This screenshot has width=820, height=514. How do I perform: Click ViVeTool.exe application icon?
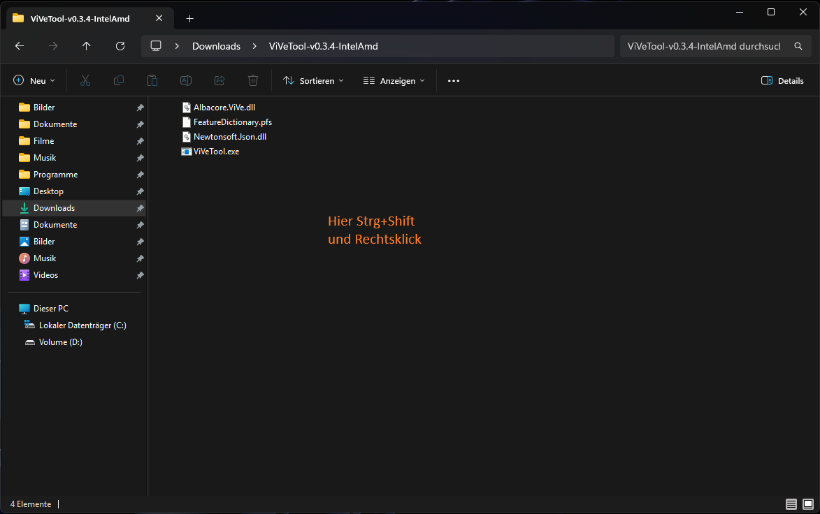pyautogui.click(x=186, y=152)
